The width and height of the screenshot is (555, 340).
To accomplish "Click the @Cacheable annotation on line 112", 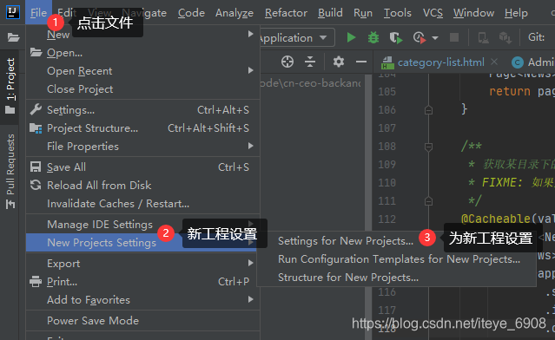I will pos(496,219).
